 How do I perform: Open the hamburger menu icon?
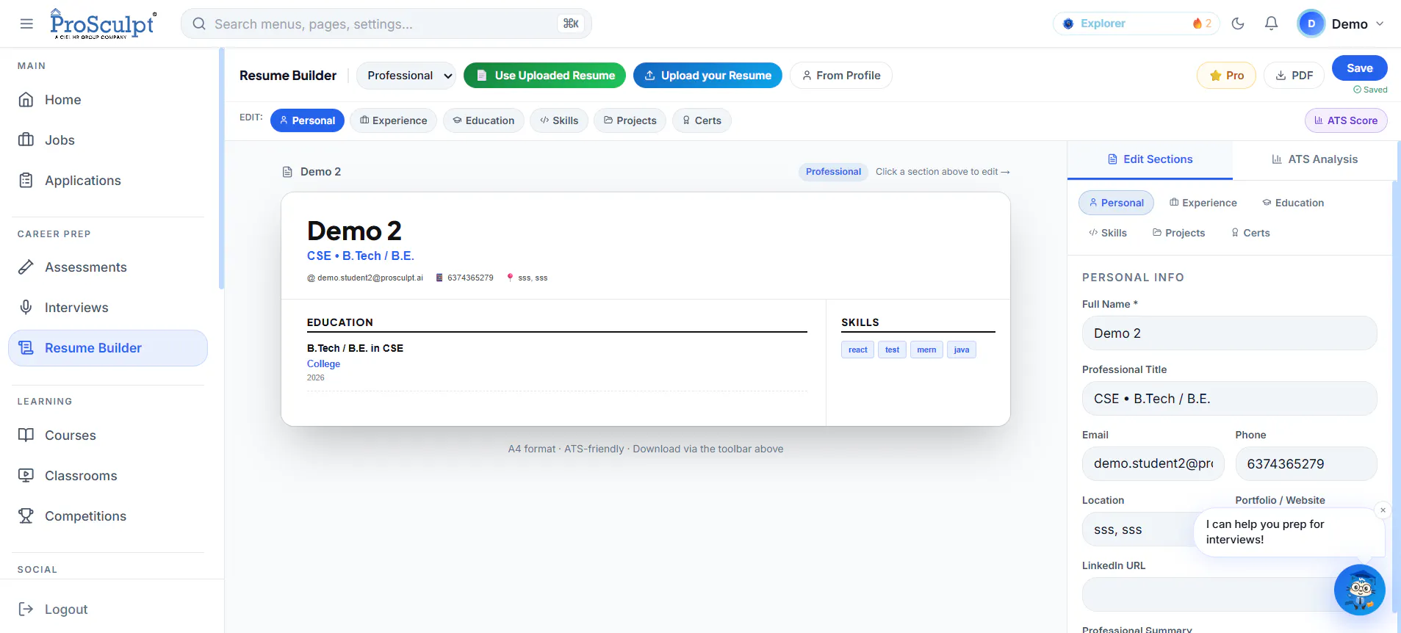[26, 23]
